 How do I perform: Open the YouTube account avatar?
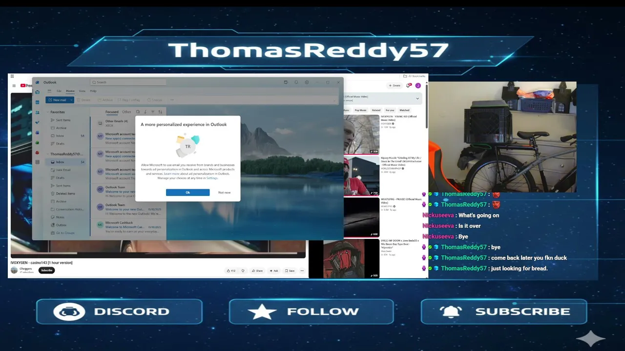tap(418, 85)
